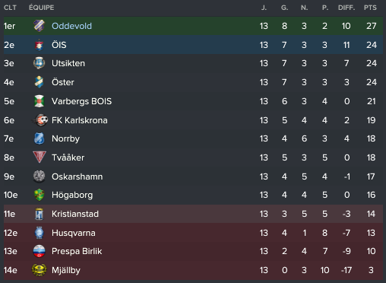This screenshot has width=386, height=283.
Task: Open the Husqvarna team name
Action: (74, 233)
